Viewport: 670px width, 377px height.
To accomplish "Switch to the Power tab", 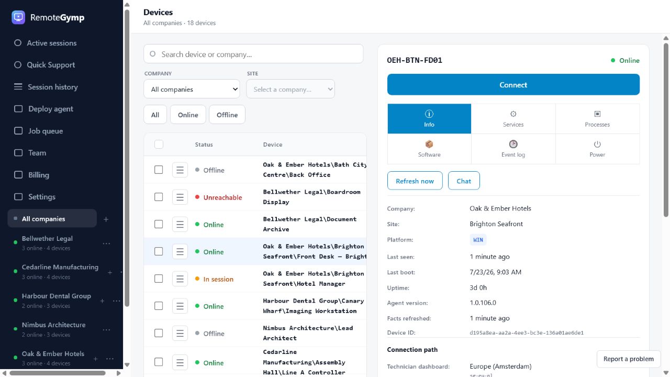I will 598,149.
